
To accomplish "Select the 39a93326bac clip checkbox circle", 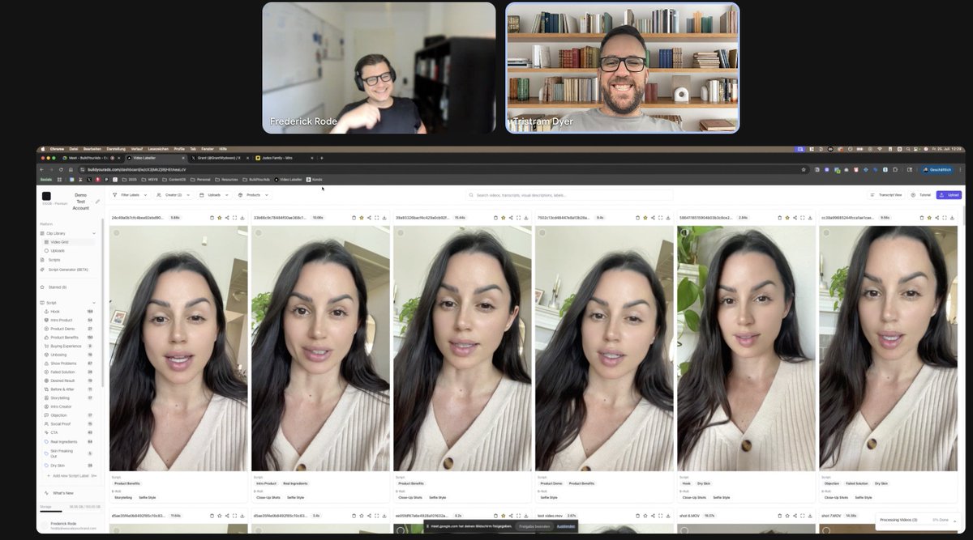I will 401,233.
